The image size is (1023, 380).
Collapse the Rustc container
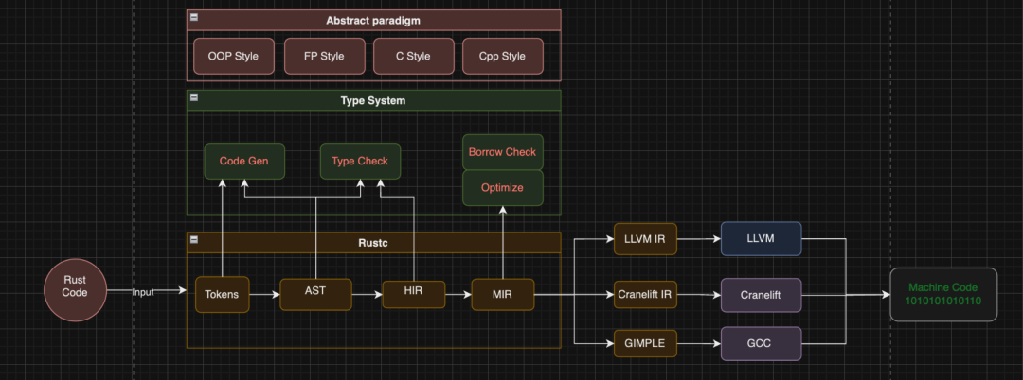[x=194, y=240]
